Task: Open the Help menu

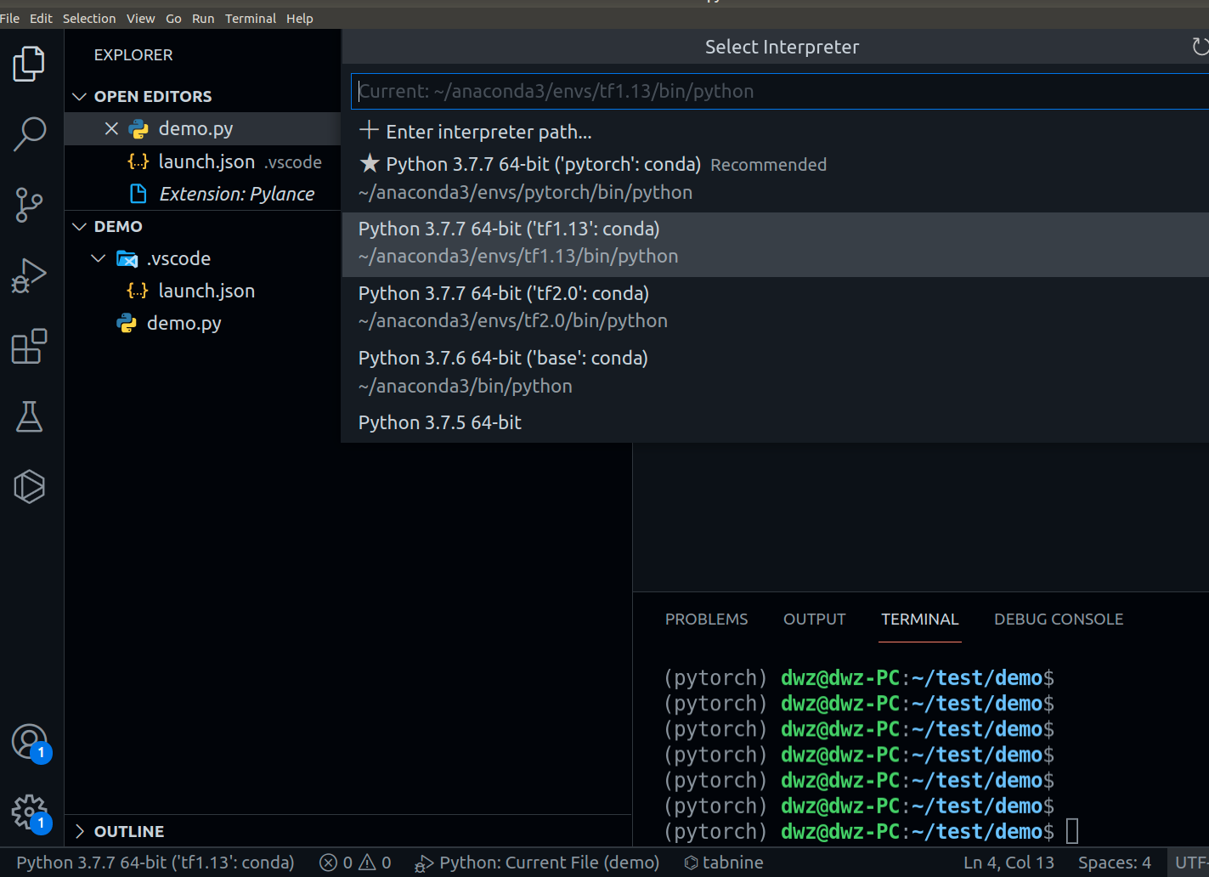Action: (300, 18)
